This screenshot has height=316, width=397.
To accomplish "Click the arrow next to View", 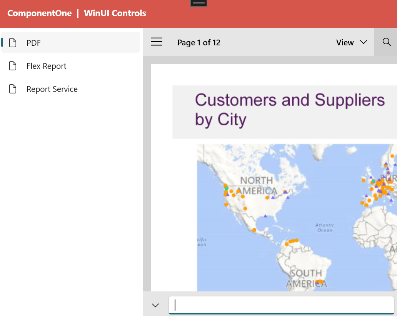I will tap(363, 42).
